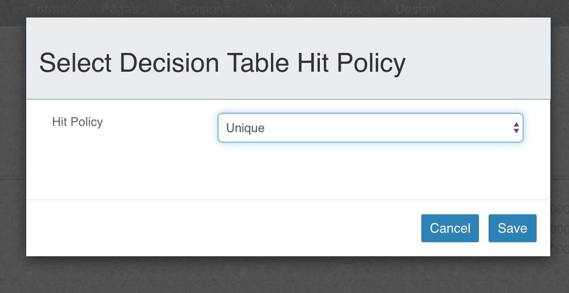Open the Work menu item
Viewport: 569px width, 293px height.
tap(280, 8)
